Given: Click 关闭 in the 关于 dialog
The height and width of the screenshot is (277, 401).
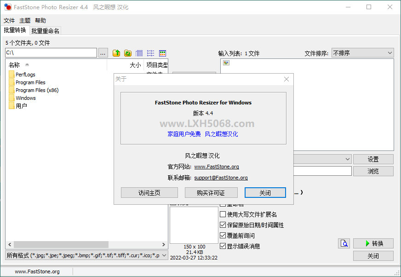Looking at the screenshot, I should [265, 193].
